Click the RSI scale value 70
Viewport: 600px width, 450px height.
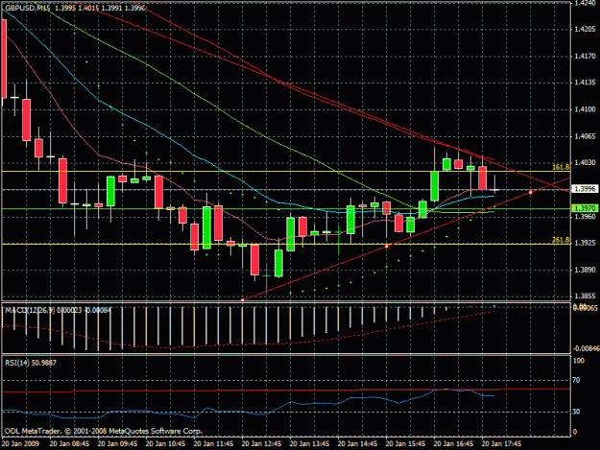[577, 380]
